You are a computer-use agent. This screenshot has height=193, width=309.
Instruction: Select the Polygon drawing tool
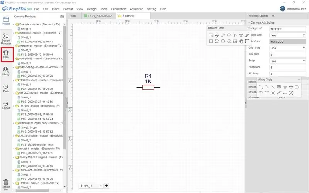click(x=217, y=41)
